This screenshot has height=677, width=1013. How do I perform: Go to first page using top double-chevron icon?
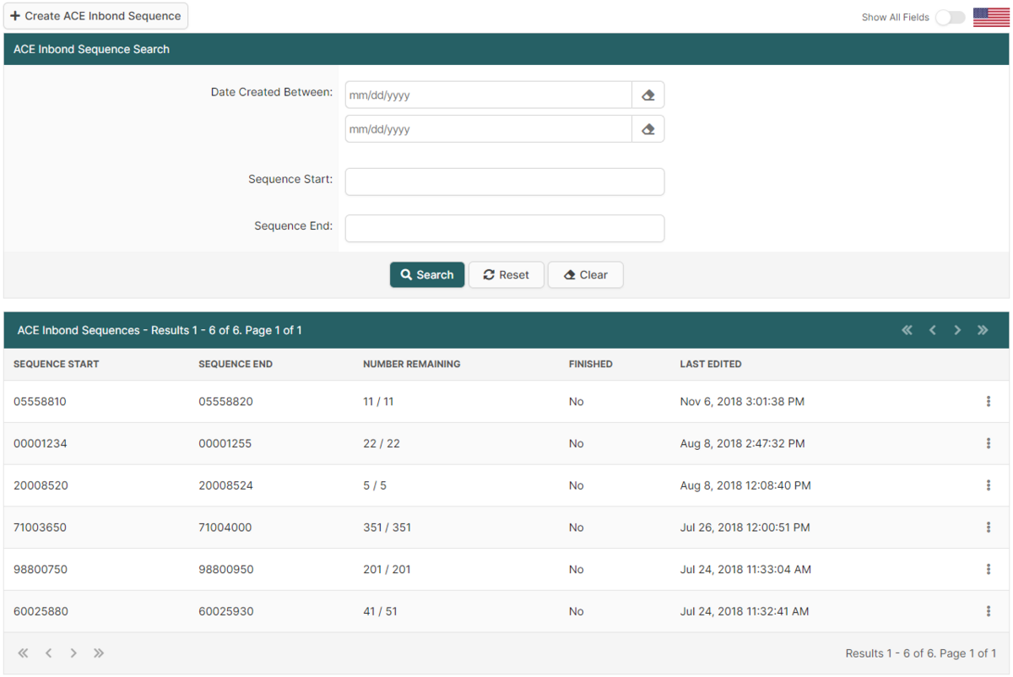[x=907, y=330]
